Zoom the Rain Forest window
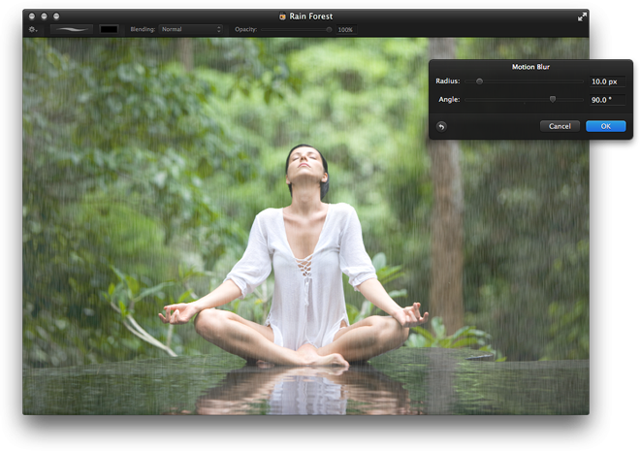Viewport: 640px width, 451px height. click(x=56, y=16)
